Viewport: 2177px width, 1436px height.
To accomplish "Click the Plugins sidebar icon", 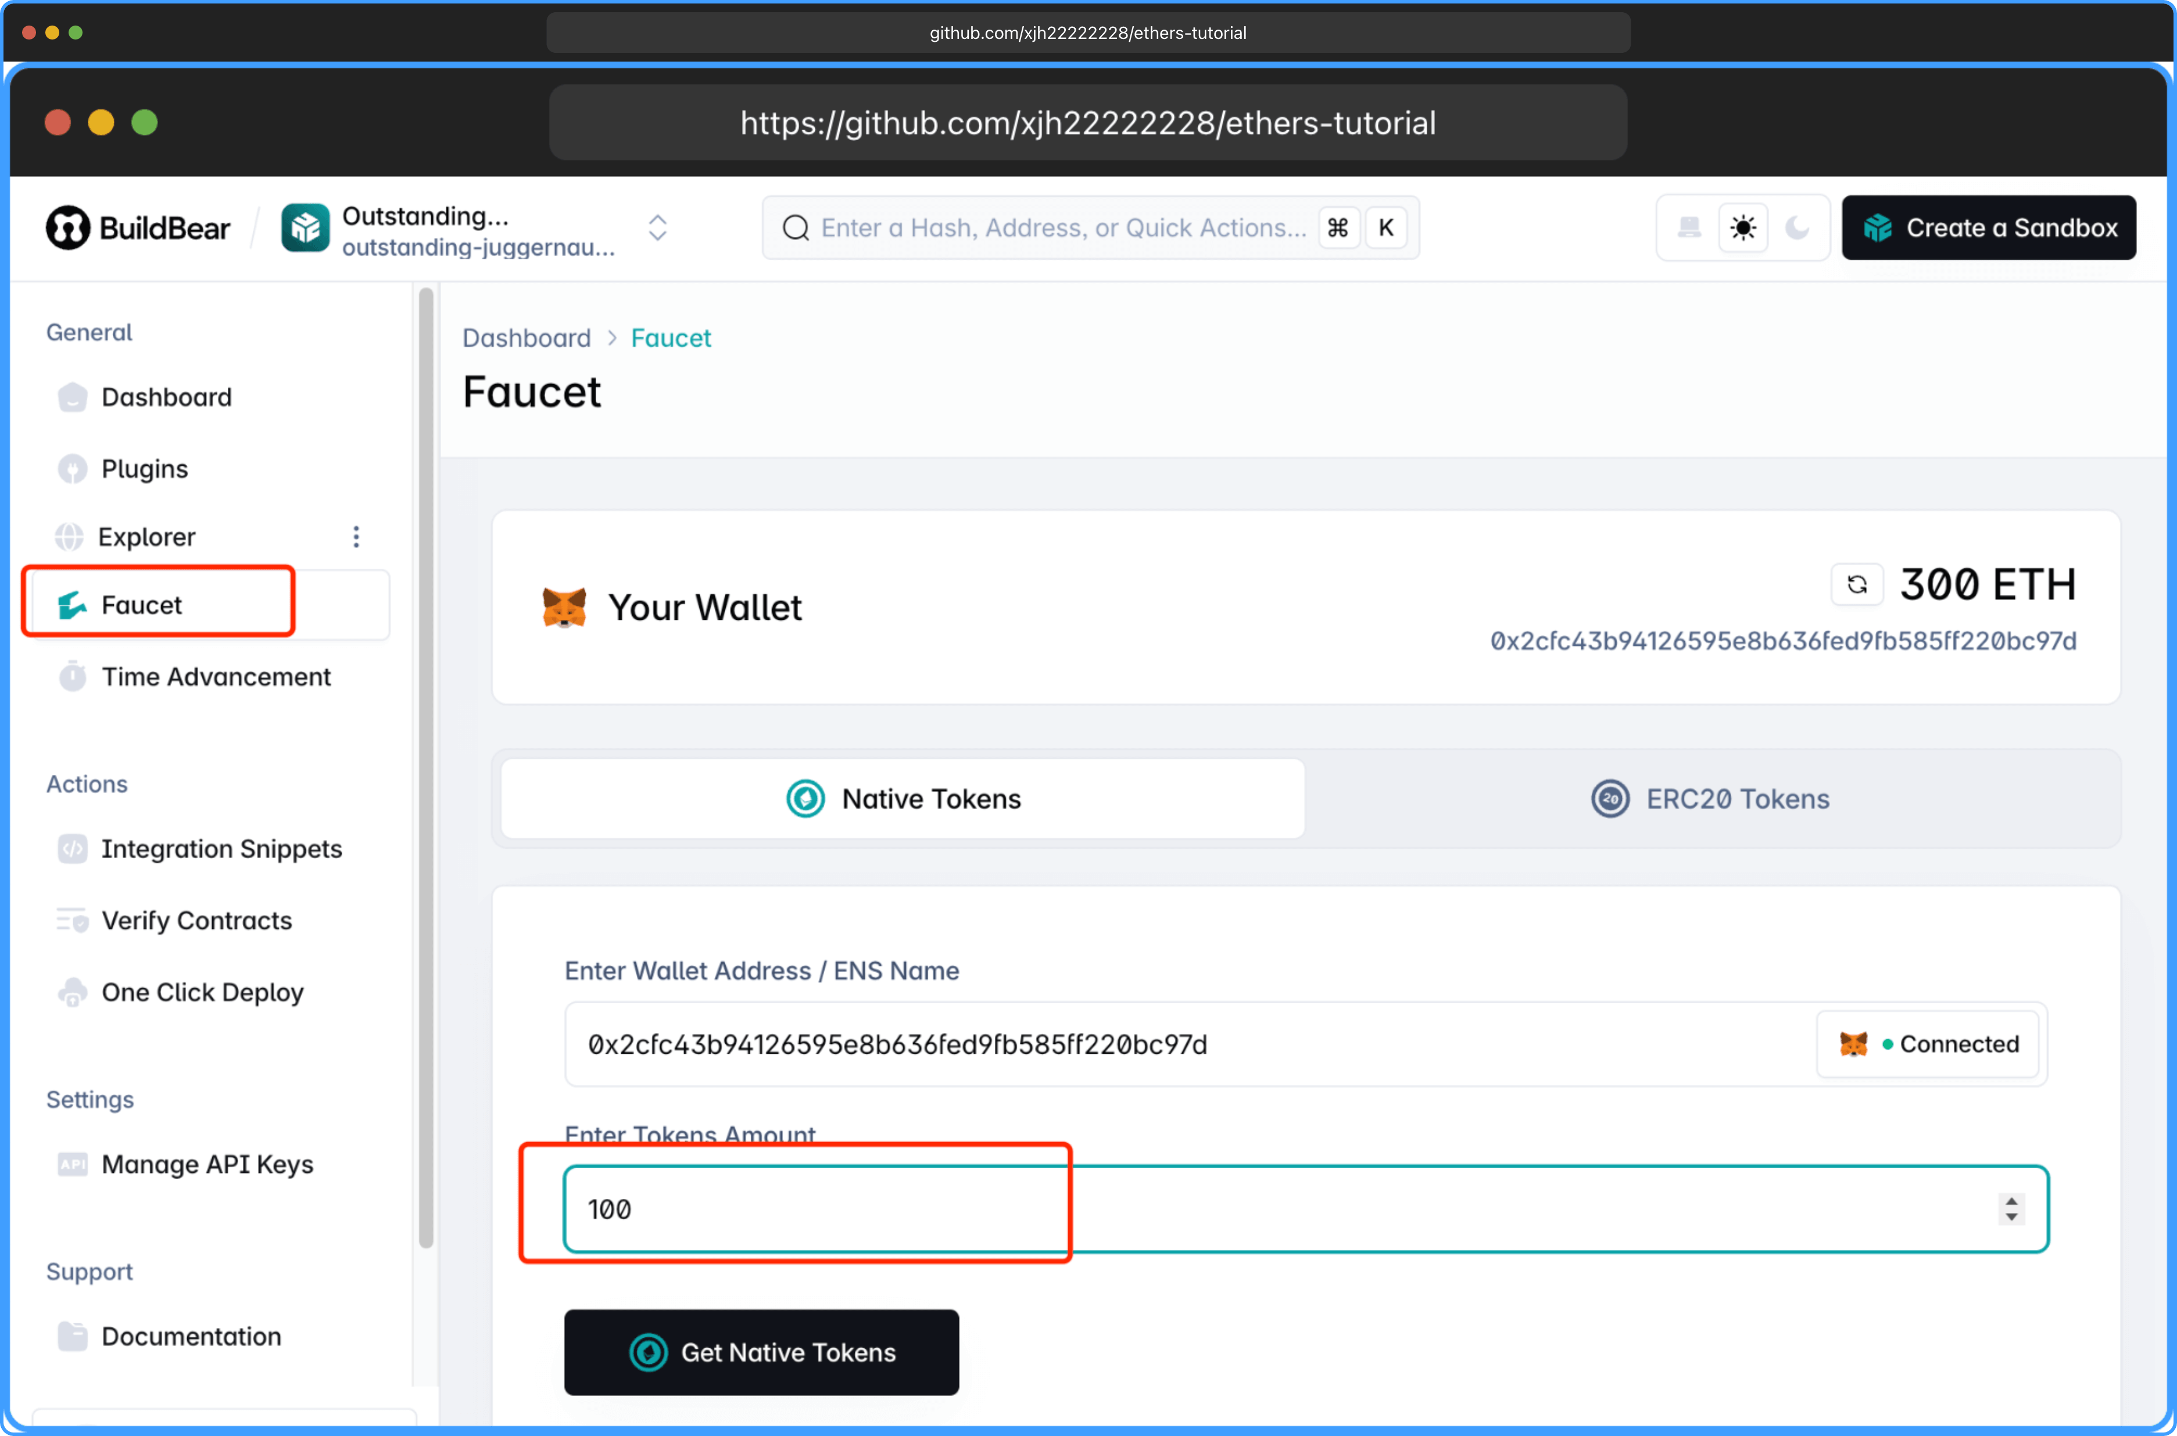I will (71, 469).
